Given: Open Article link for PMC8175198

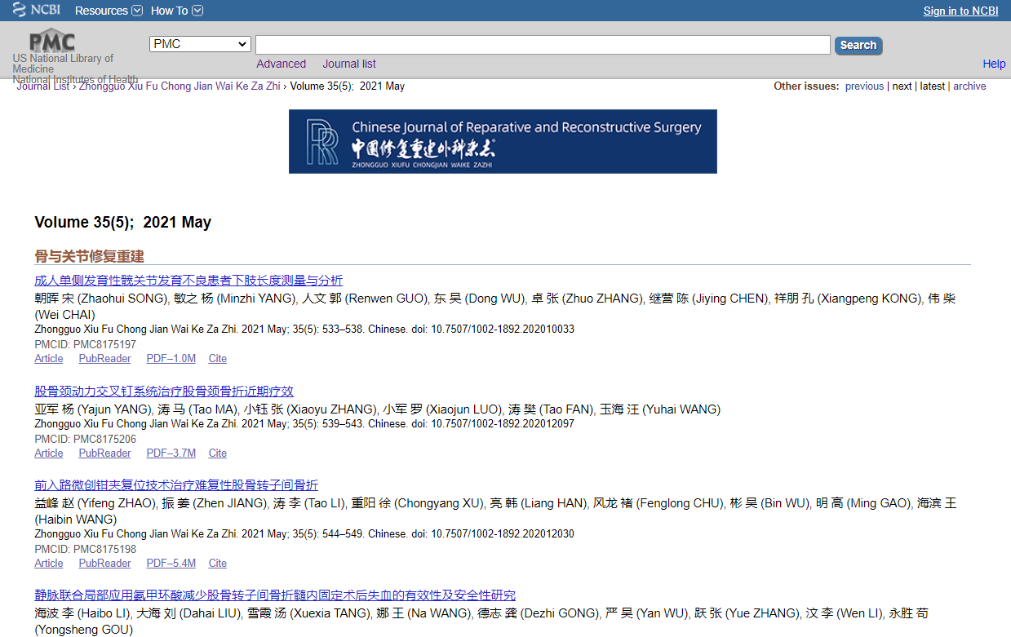Looking at the screenshot, I should pos(48,564).
